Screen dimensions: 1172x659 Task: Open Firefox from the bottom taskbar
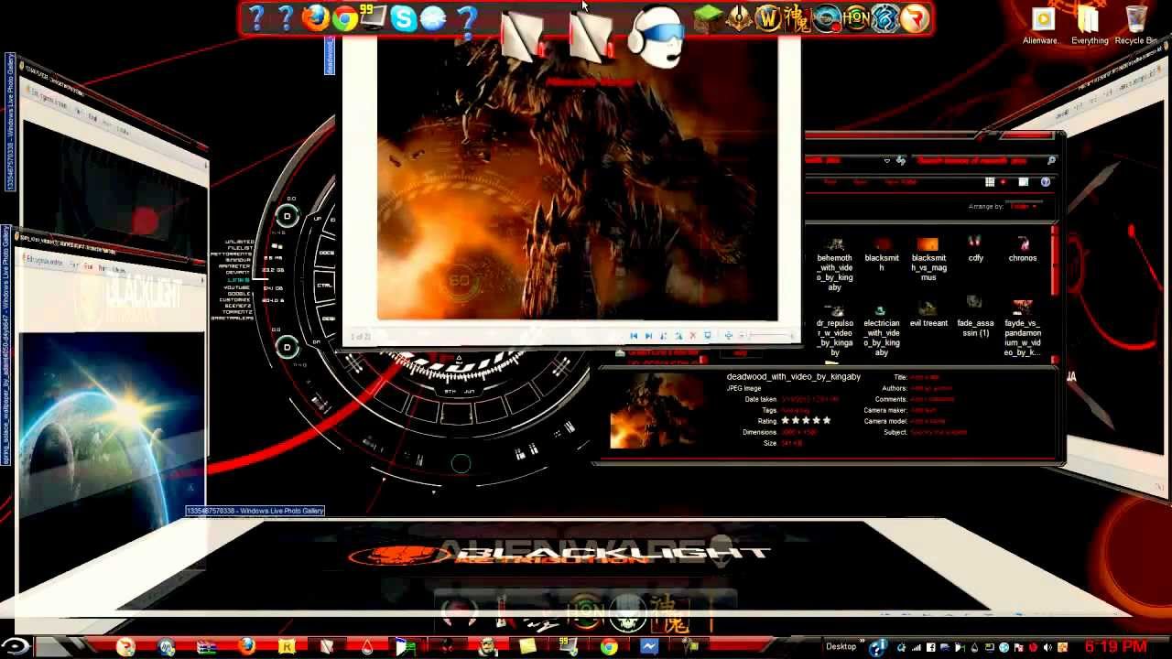tap(246, 647)
